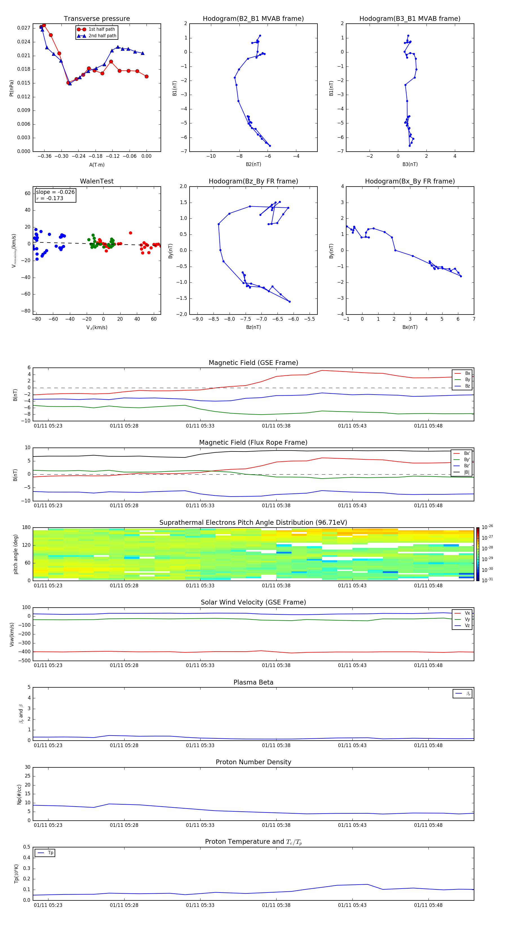507x930 pixels.
Task: Click 'By' legend entry in GSE magnetic field panel
Action: point(462,379)
